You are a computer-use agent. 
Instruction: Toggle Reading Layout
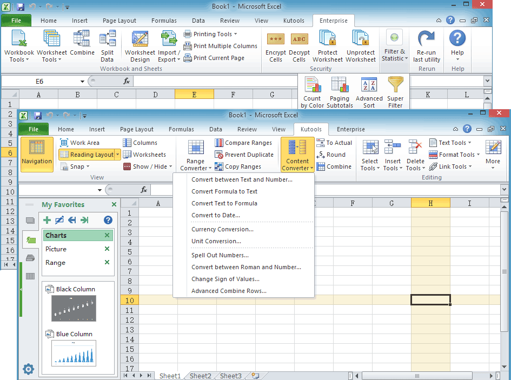pos(87,155)
